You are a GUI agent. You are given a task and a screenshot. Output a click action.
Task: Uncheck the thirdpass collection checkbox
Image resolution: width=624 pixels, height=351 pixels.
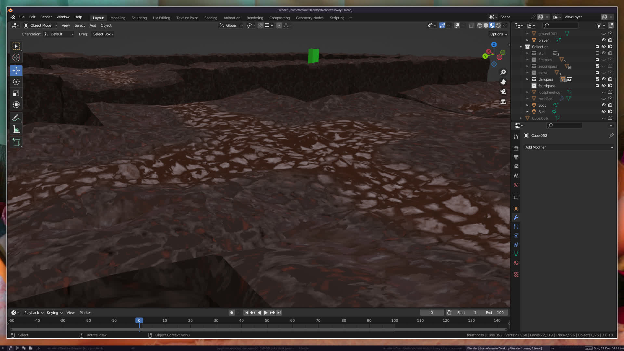597,79
